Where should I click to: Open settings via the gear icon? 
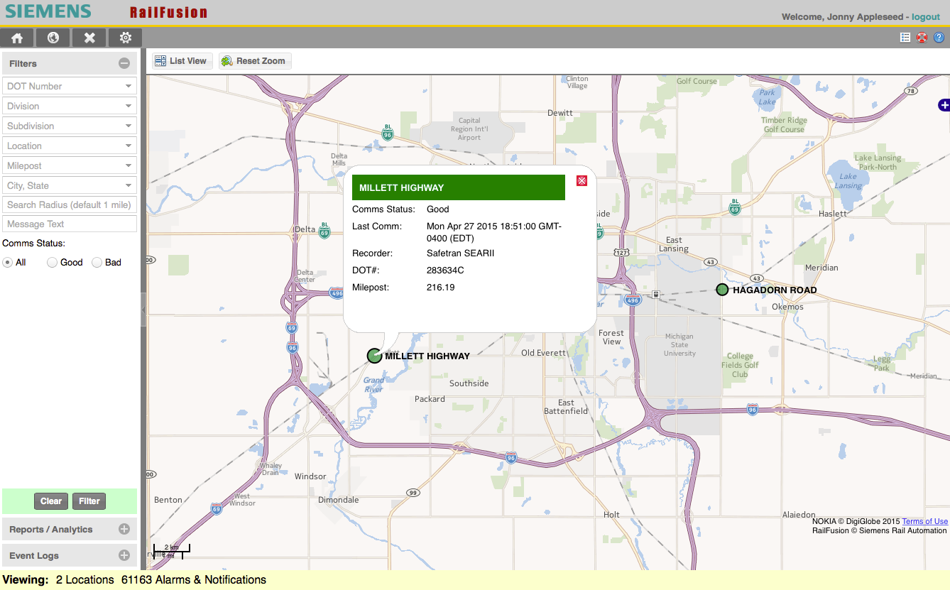(125, 37)
